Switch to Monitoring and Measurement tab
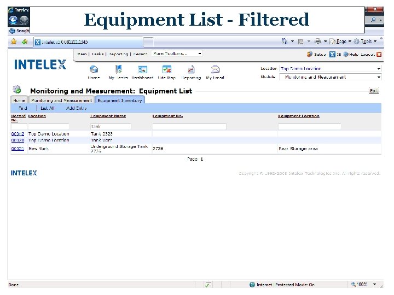The height and width of the screenshot is (295, 394). (61, 101)
